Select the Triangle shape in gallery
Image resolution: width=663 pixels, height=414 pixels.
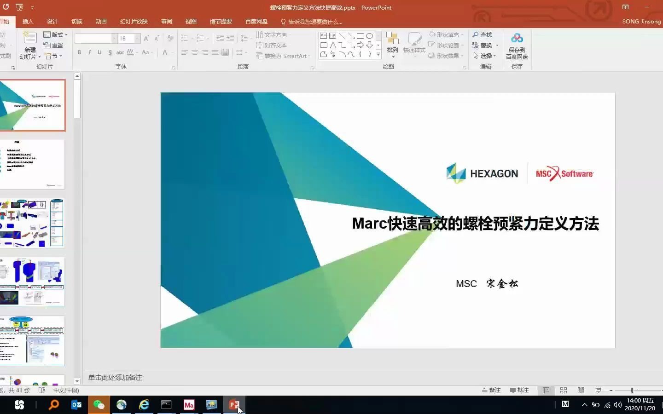click(332, 45)
